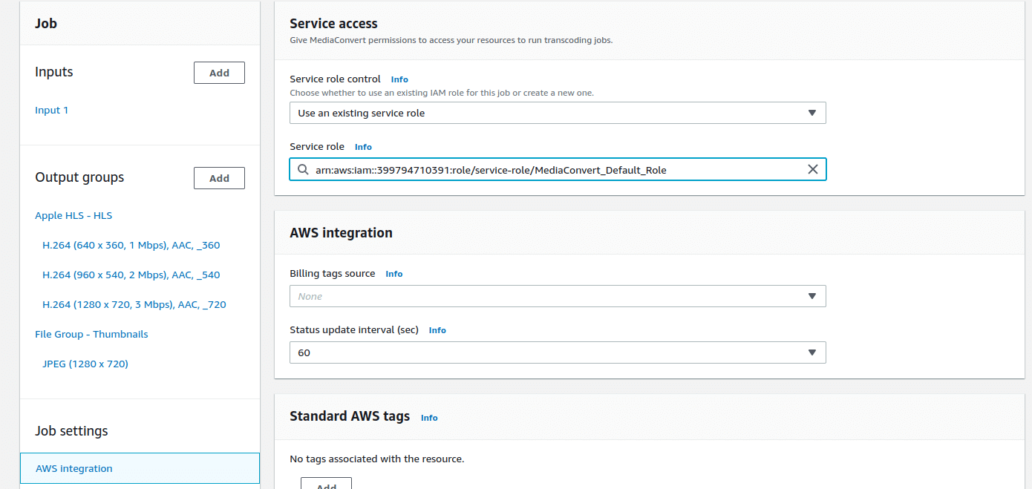Screen dimensions: 1032x489
Task: Open Info link next to Service role
Action: [x=363, y=147]
